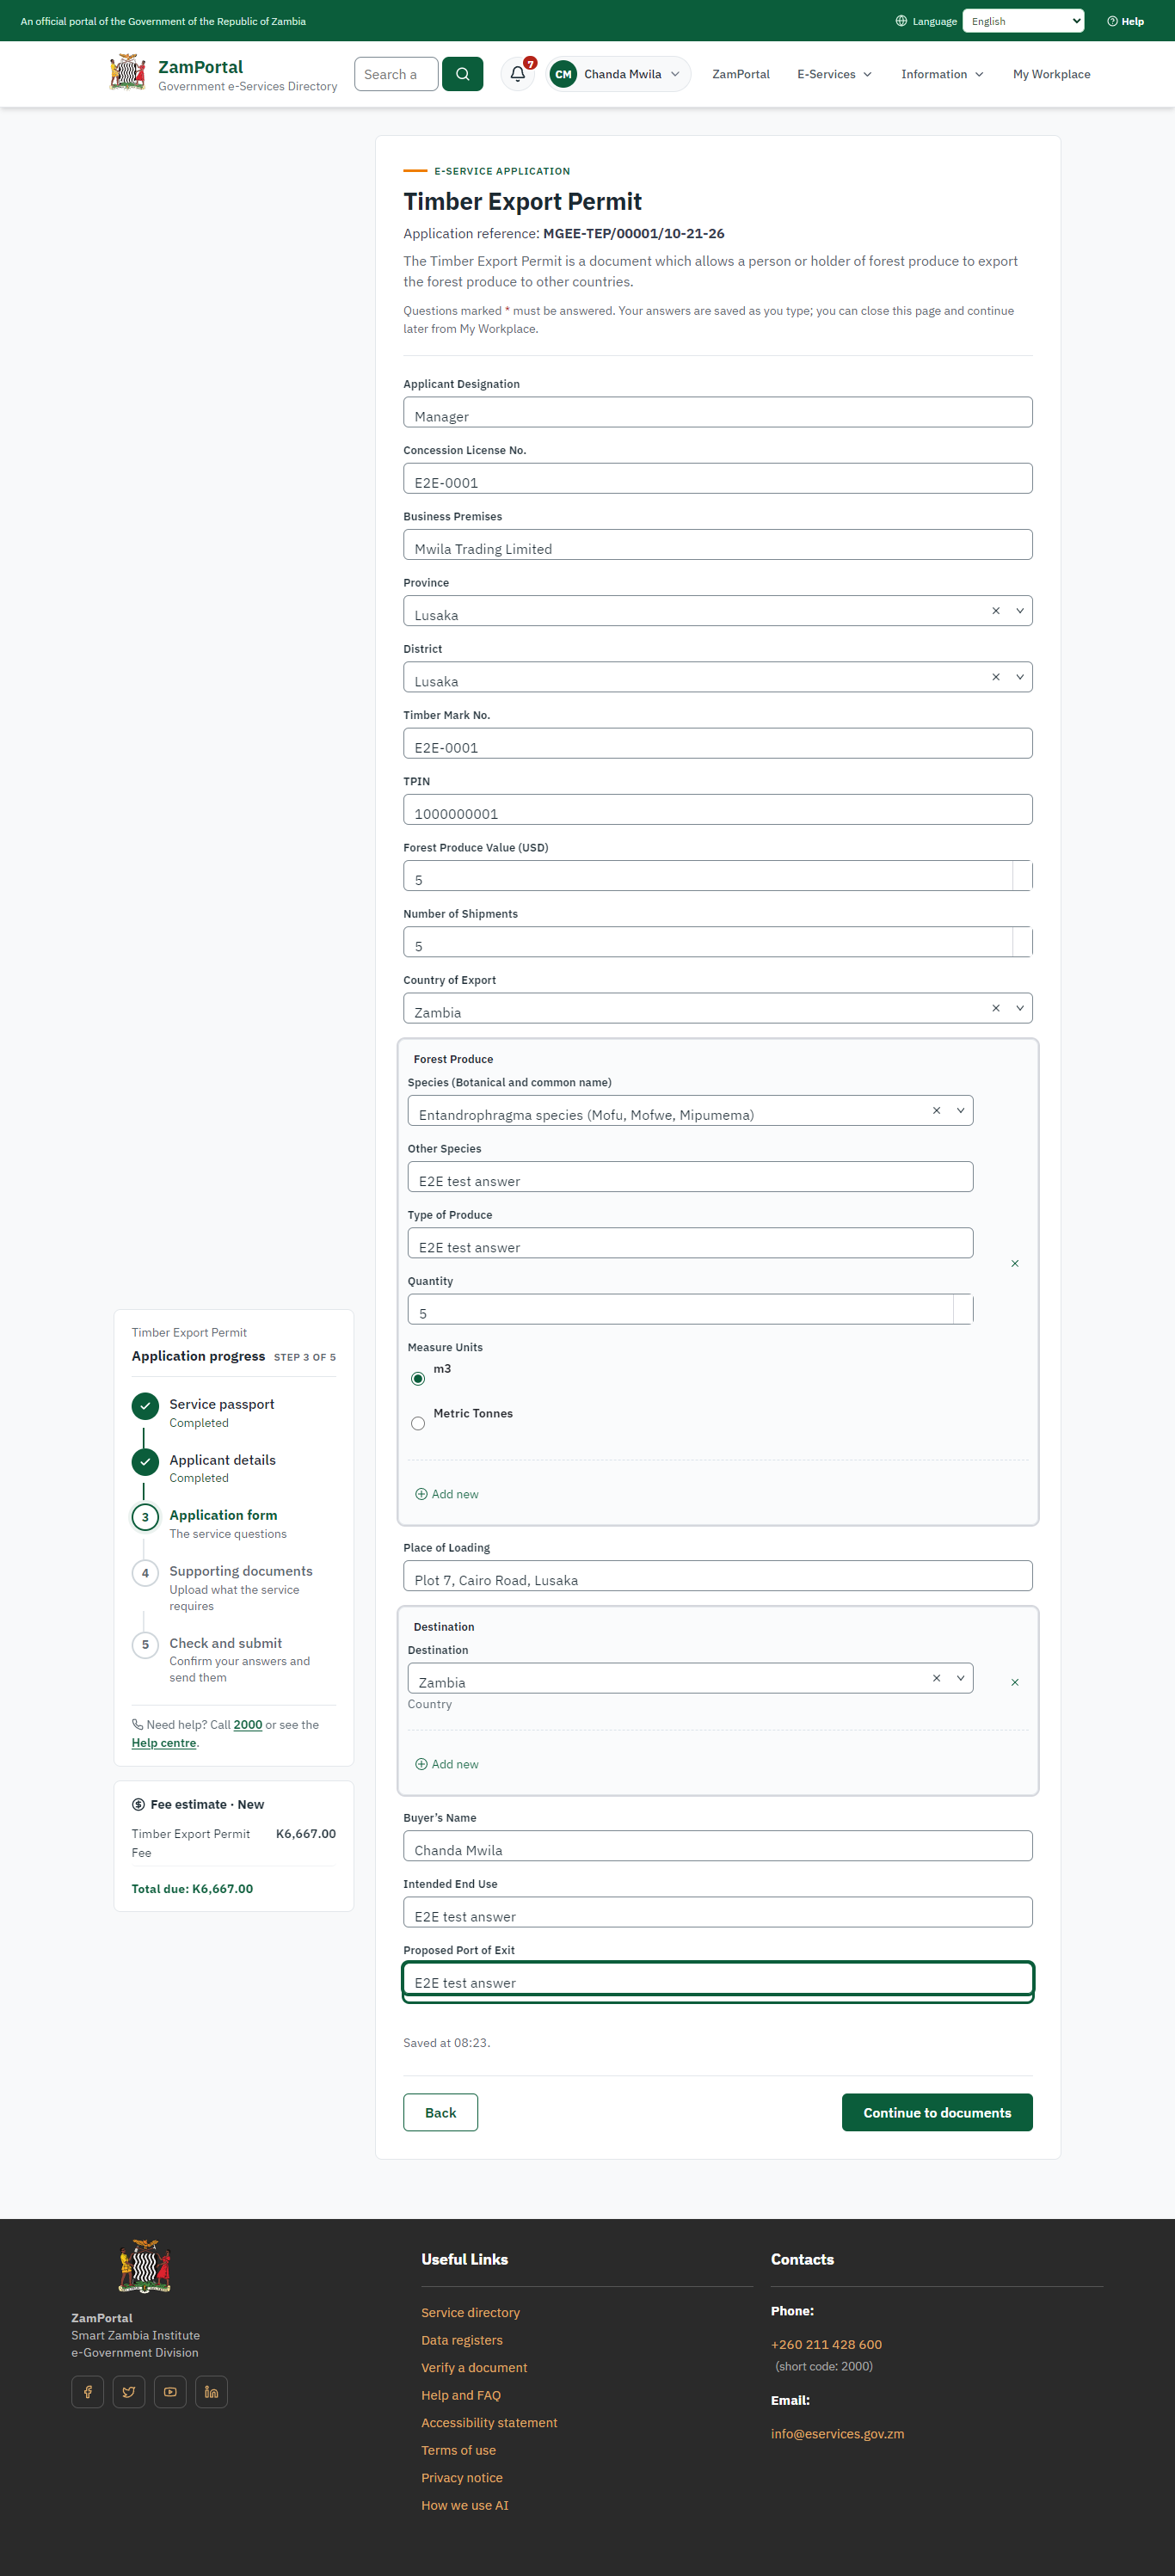Add new Forest Produce entry
This screenshot has width=1175, height=2576.
point(447,1494)
